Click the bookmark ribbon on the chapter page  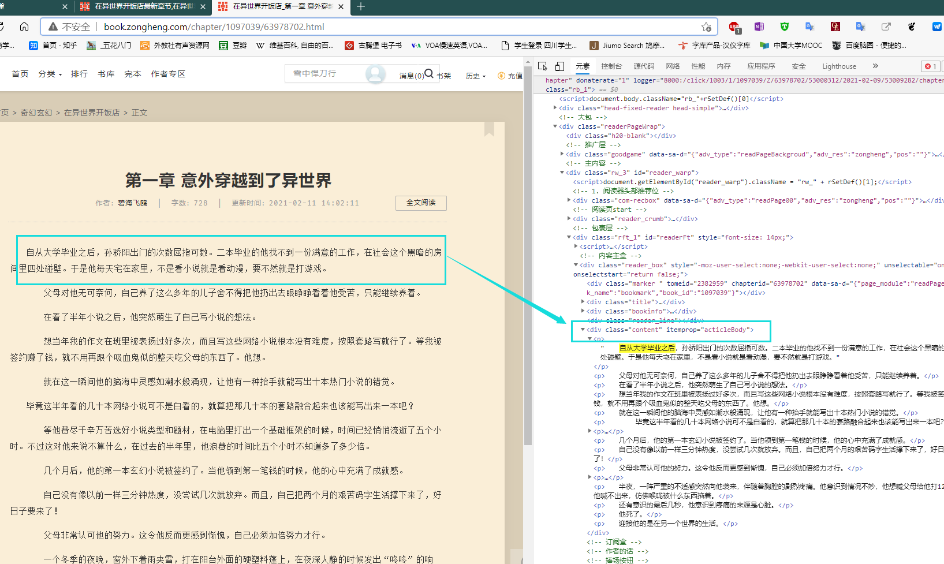click(489, 129)
